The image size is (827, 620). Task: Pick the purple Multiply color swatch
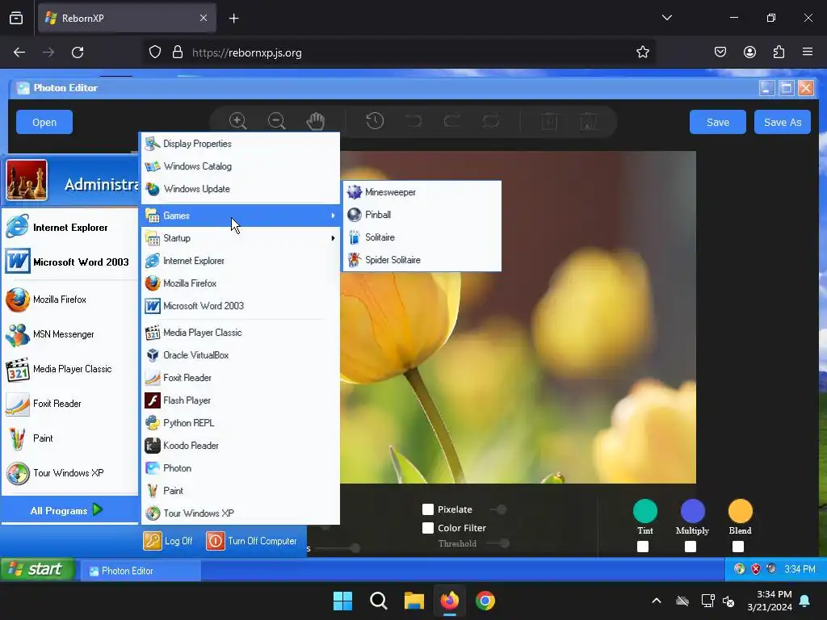pos(692,511)
